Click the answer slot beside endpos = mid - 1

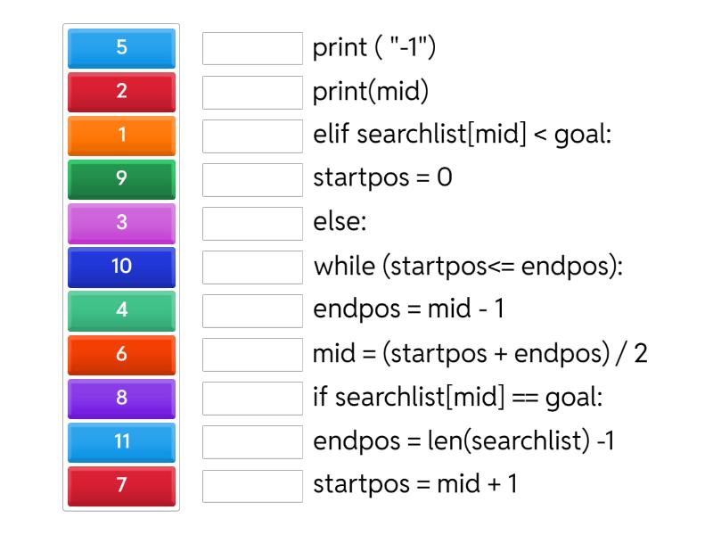coord(252,310)
